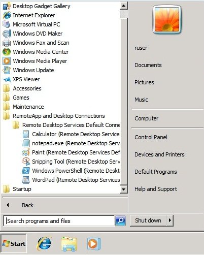Click the user account flower picture
The image size is (204, 255).
point(167,19)
